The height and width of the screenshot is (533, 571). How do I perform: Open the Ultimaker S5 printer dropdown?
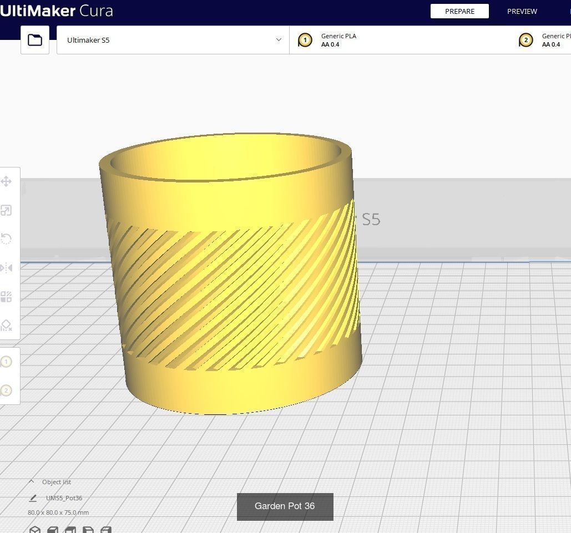173,40
